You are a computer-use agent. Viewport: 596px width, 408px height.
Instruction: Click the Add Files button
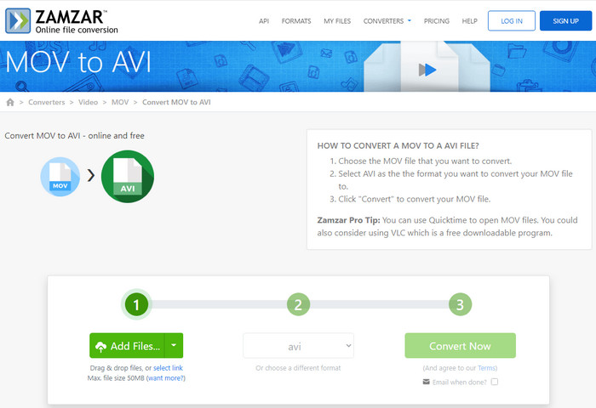click(128, 345)
